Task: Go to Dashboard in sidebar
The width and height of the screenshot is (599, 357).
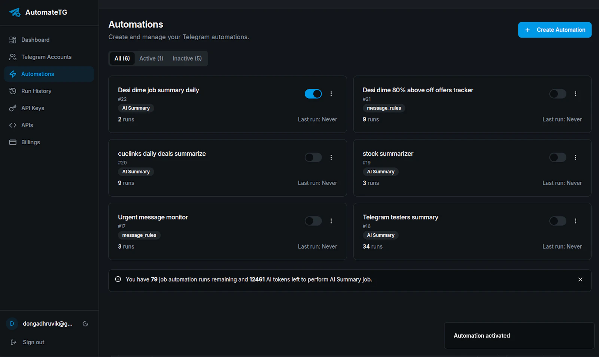Action: (x=49, y=40)
